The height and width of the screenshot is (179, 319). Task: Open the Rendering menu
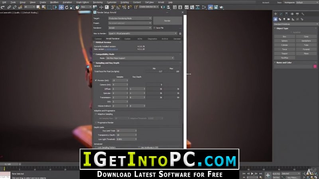(x=98, y=2)
